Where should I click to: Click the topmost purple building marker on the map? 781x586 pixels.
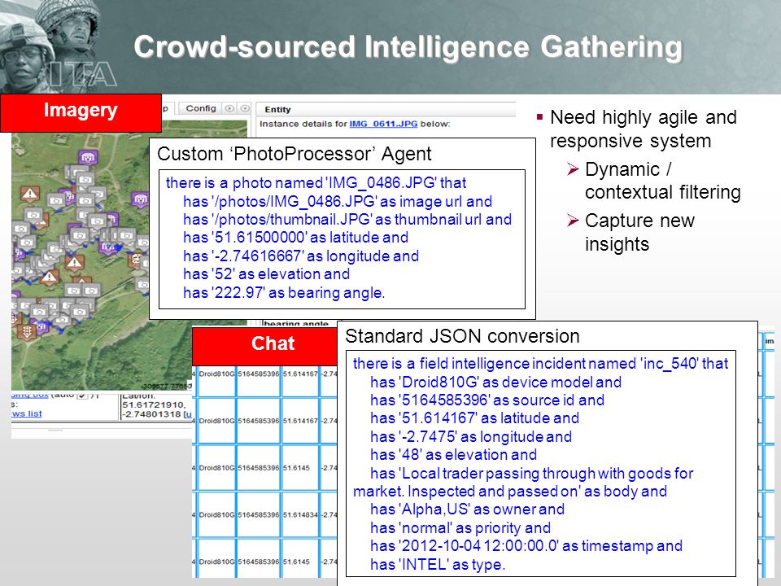tap(88, 157)
